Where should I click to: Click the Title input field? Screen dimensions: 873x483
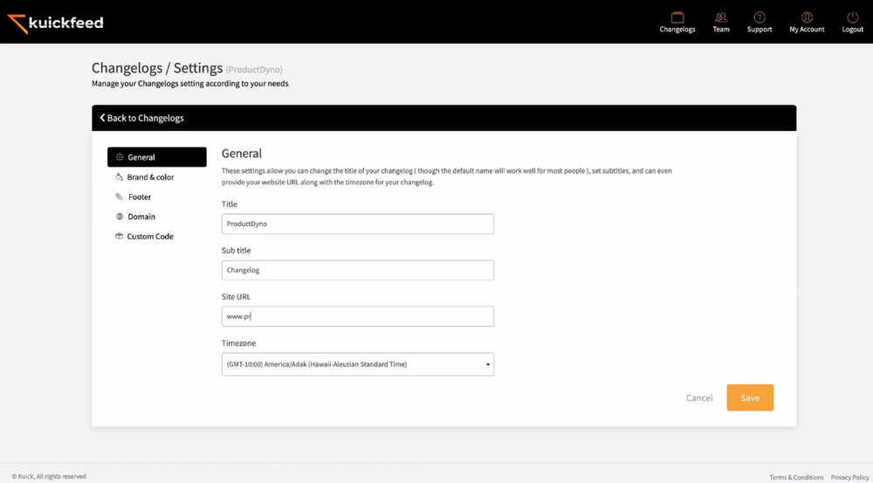click(x=357, y=224)
